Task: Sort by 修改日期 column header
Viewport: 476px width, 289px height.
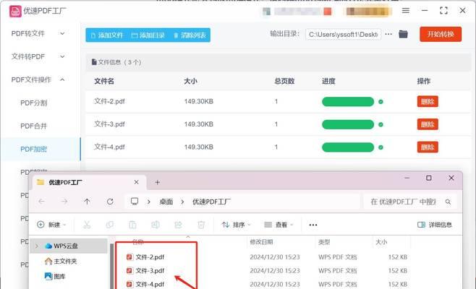Action: tap(261, 242)
